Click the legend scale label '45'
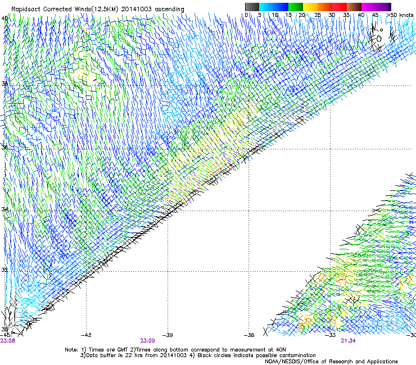416x365 pixels. (x=375, y=15)
